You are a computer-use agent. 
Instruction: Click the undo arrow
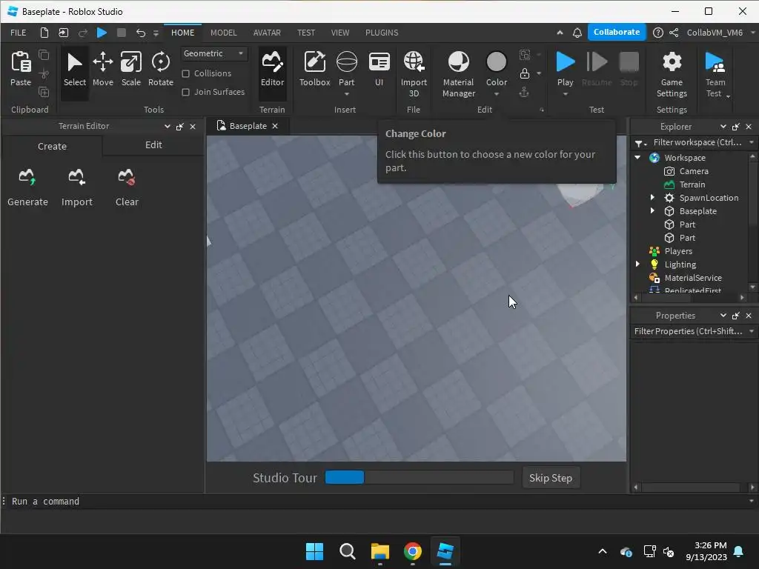coord(140,33)
